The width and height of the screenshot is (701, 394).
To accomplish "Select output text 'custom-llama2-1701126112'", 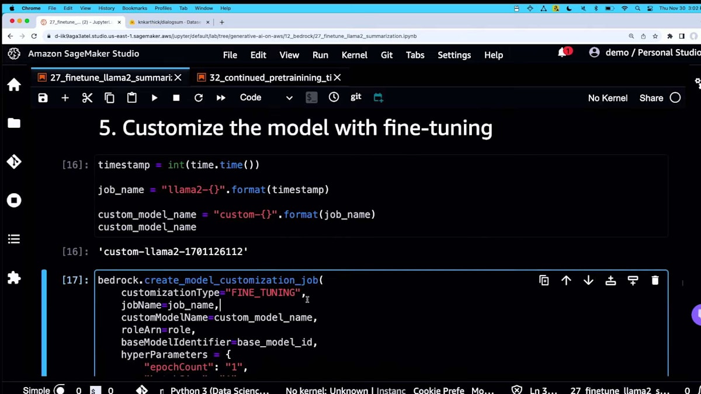I will (173, 252).
